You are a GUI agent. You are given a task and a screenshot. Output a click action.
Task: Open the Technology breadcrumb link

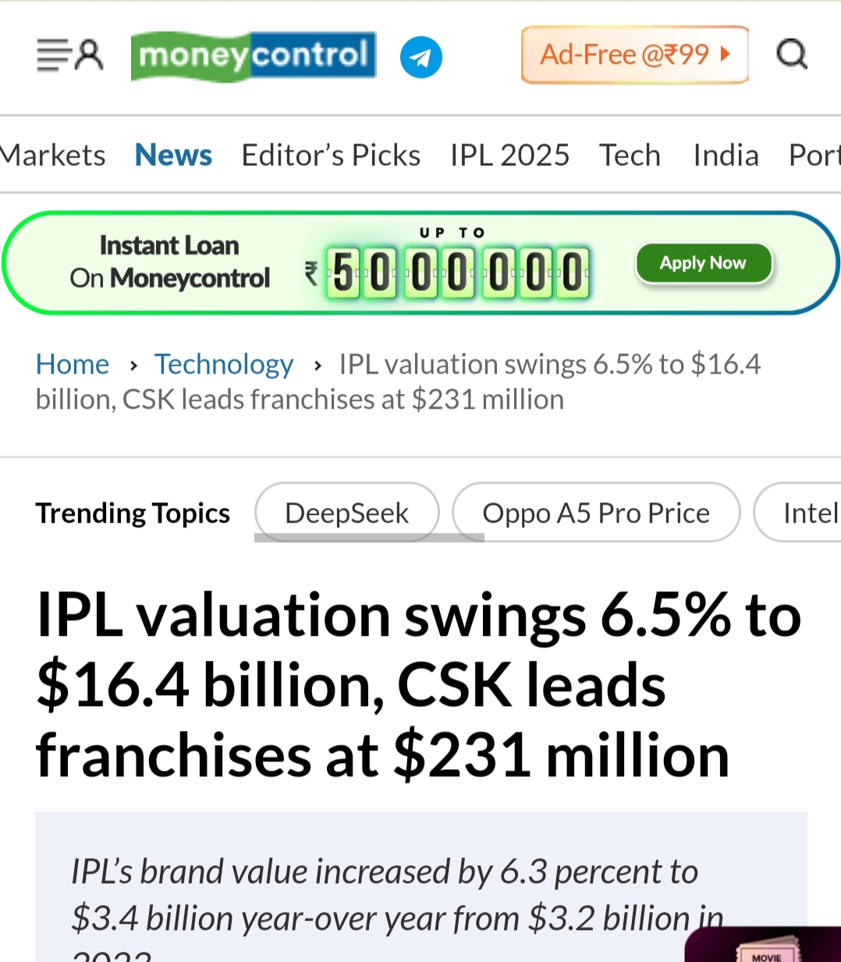point(224,364)
